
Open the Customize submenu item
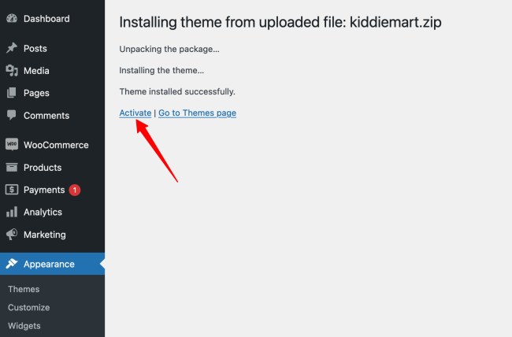(x=28, y=307)
